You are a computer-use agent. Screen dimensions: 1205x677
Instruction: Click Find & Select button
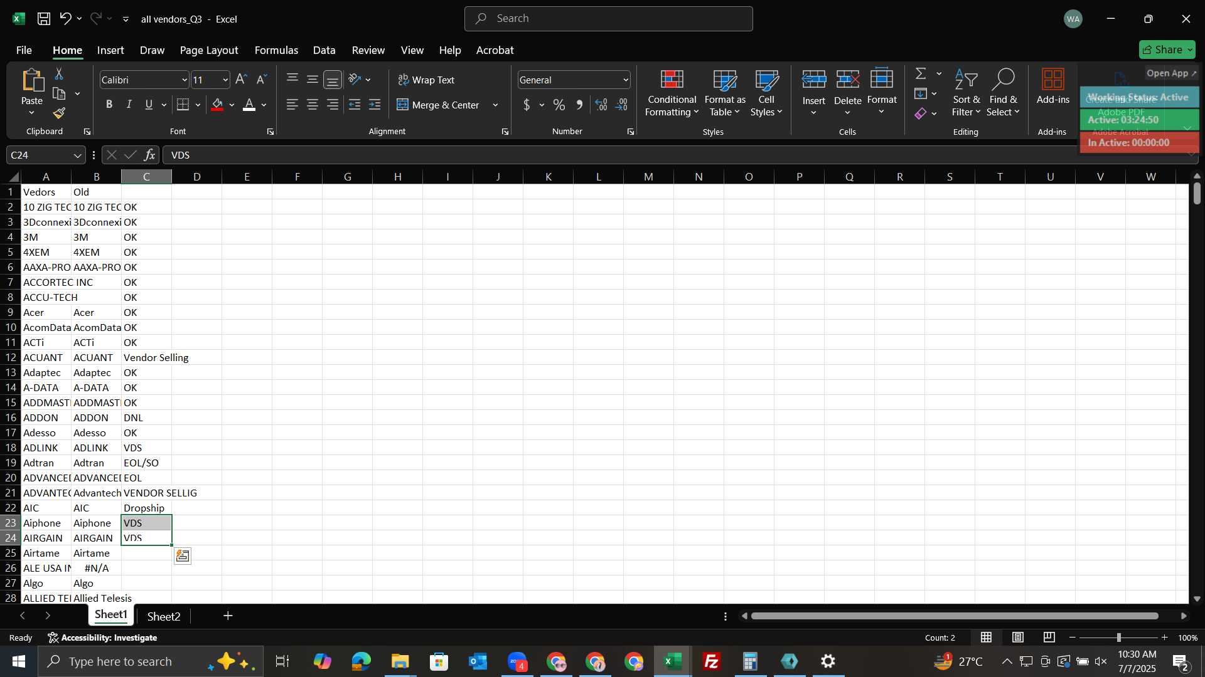[x=1003, y=93]
